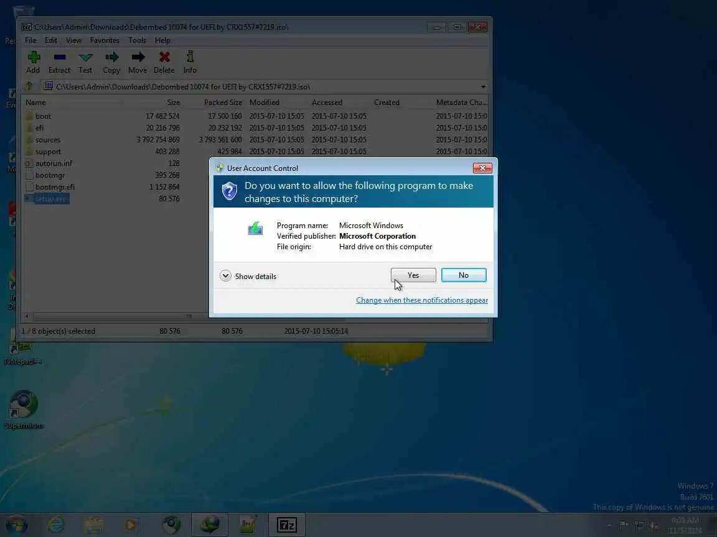Open the Help menu in 7-Zip

(x=162, y=40)
